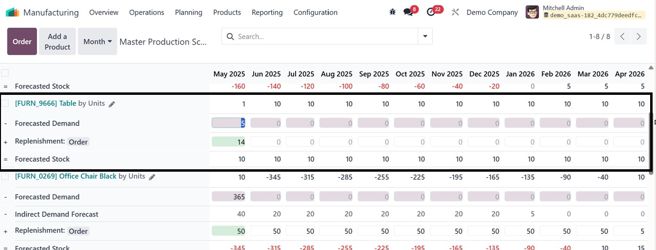Click the Add a Product button
The image size is (656, 250).
(x=58, y=41)
